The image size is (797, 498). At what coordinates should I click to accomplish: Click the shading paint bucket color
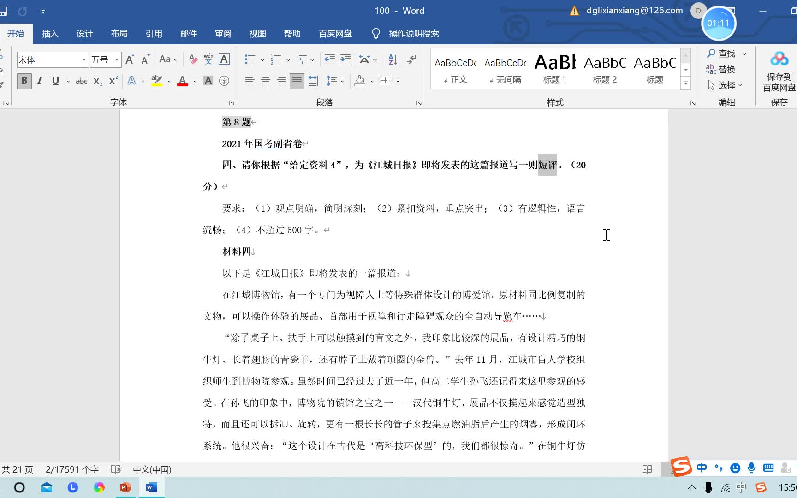click(x=360, y=81)
